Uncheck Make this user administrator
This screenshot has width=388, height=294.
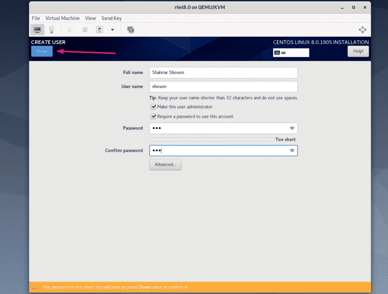tap(153, 107)
